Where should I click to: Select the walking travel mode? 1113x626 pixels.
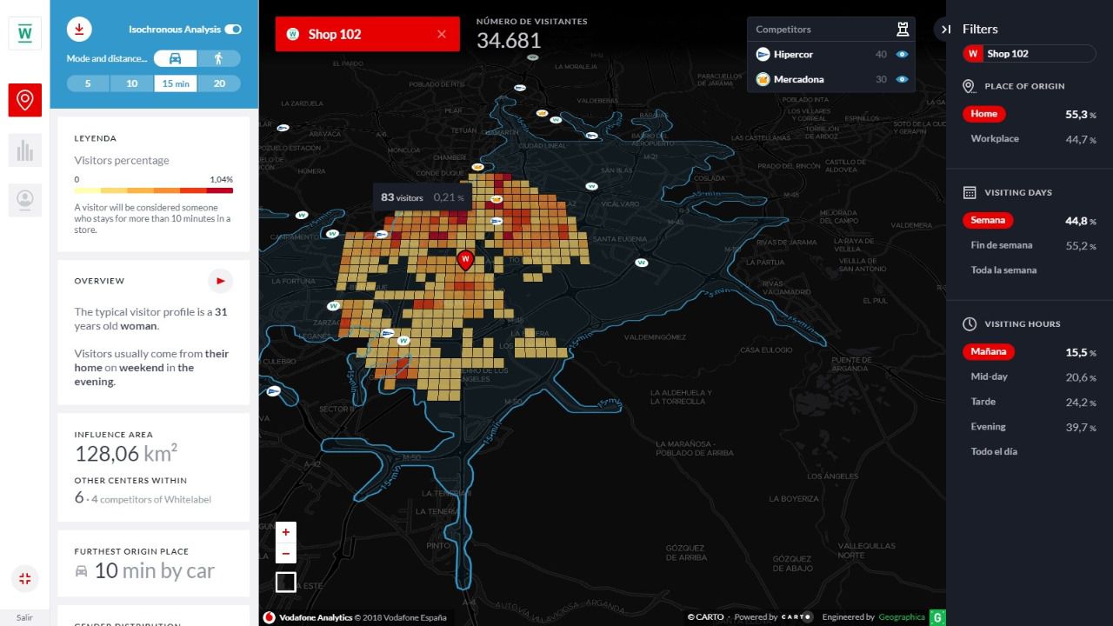click(x=218, y=58)
